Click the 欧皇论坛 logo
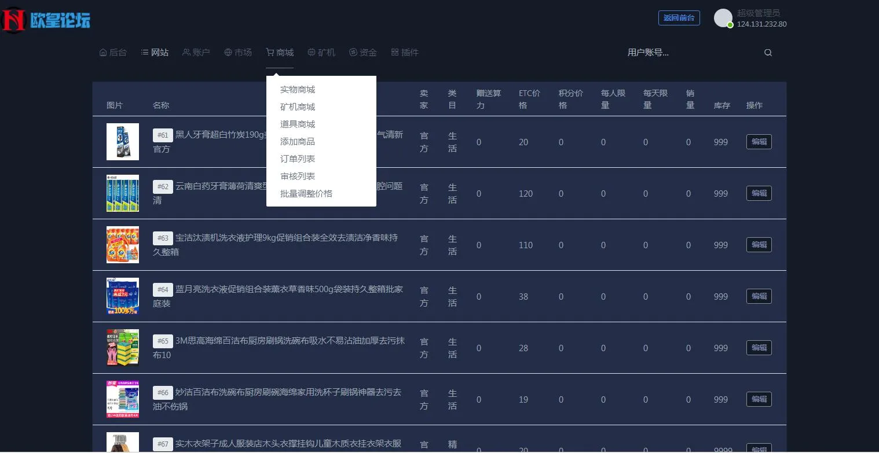Image resolution: width=879 pixels, height=453 pixels. coord(46,20)
